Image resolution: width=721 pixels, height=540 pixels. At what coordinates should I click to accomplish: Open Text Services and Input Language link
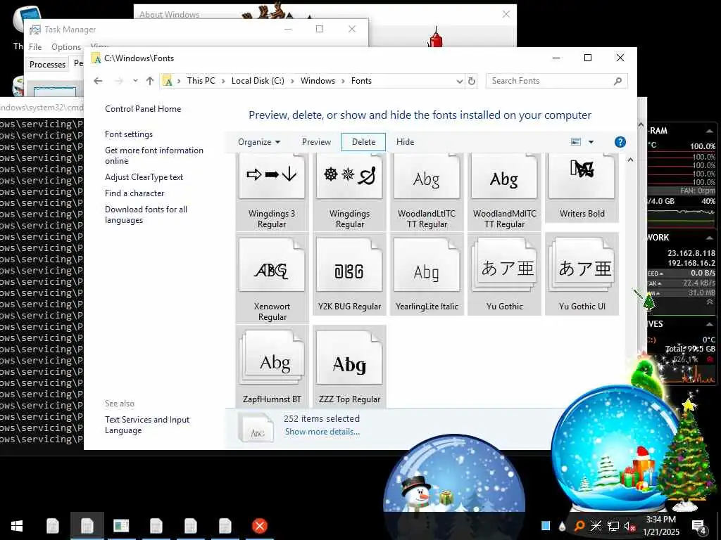[147, 425]
